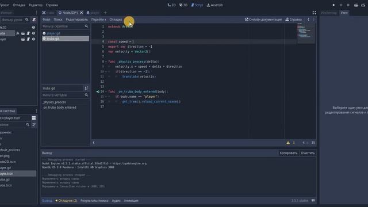
Task: Toggle visibility of the player node
Action: pos(33,39)
